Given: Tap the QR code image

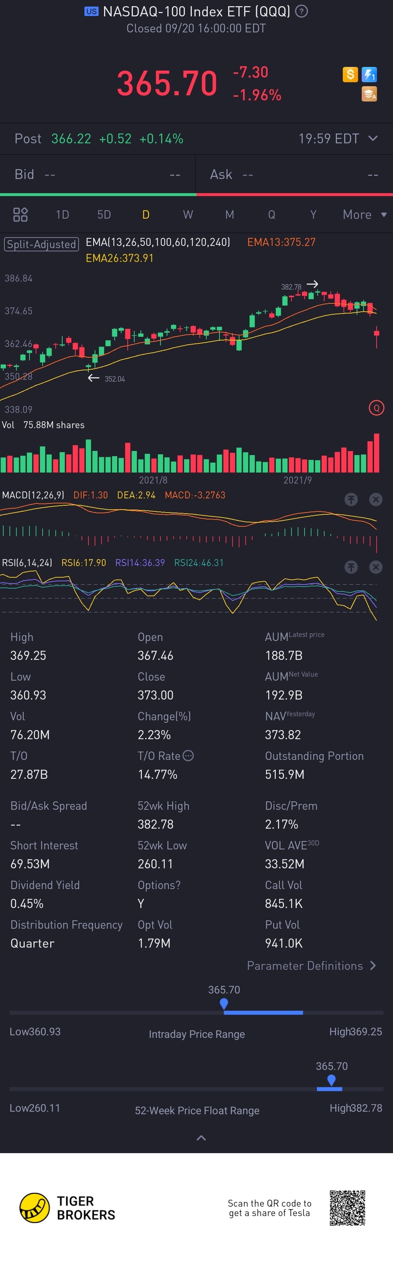Looking at the screenshot, I should (348, 1208).
